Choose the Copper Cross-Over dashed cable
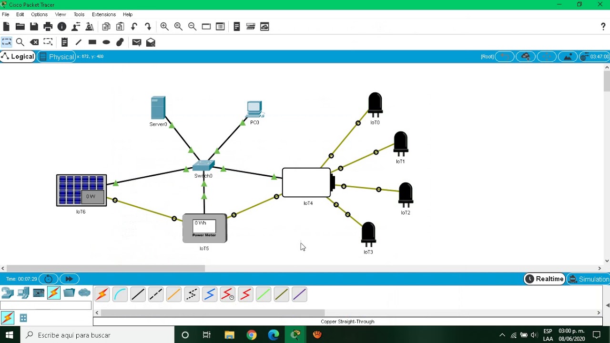610x343 pixels. pyautogui.click(x=156, y=295)
